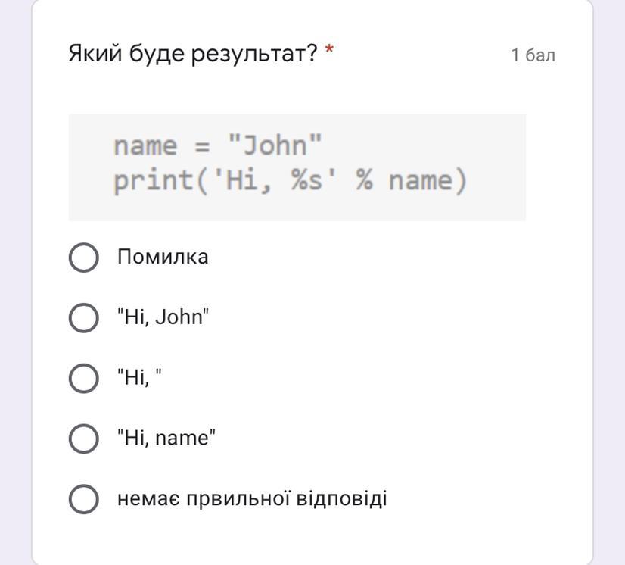Click the question title "Який буде результат?"
The image size is (625, 565).
193,54
